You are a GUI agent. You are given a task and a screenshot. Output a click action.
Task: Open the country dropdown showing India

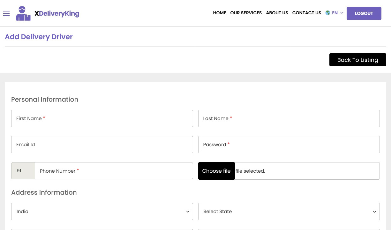coord(102,212)
